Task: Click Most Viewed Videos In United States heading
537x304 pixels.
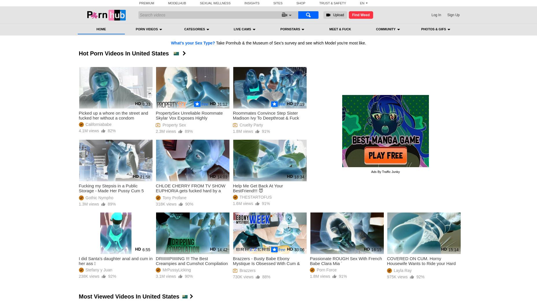Action: pos(129,296)
